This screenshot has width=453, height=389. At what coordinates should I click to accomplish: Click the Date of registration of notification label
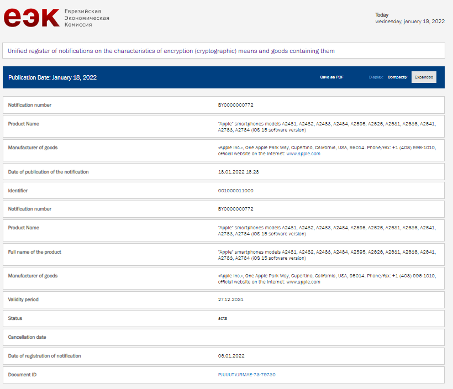click(x=44, y=356)
